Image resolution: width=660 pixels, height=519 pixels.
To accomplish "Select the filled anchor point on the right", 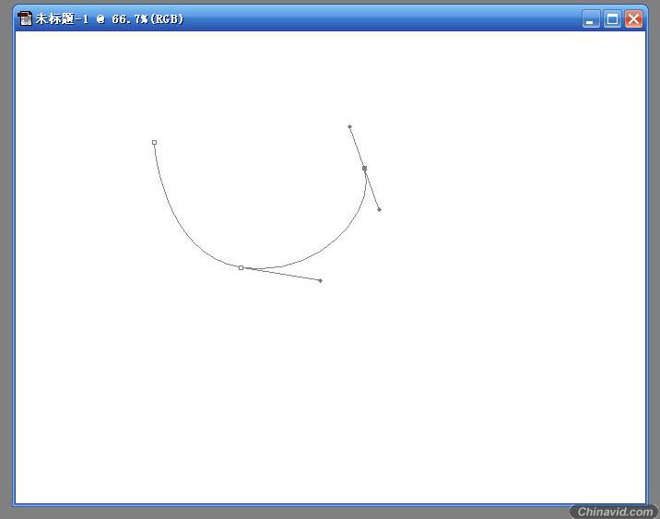I will click(x=364, y=169).
